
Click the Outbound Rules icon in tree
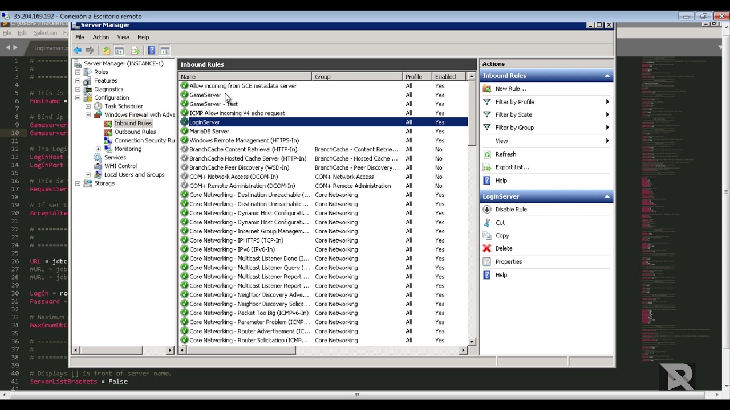[x=108, y=132]
